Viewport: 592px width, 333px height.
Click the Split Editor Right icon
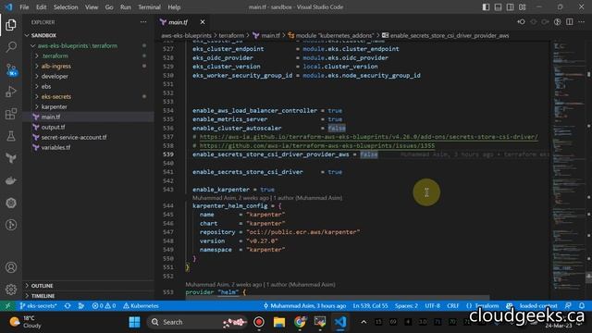pyautogui.click(x=570, y=22)
